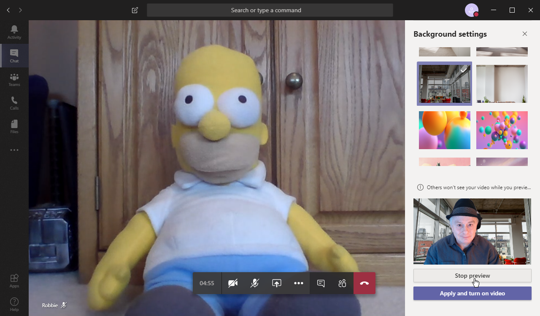Open the Calls section
Viewport: 540px width, 316px height.
click(14, 103)
